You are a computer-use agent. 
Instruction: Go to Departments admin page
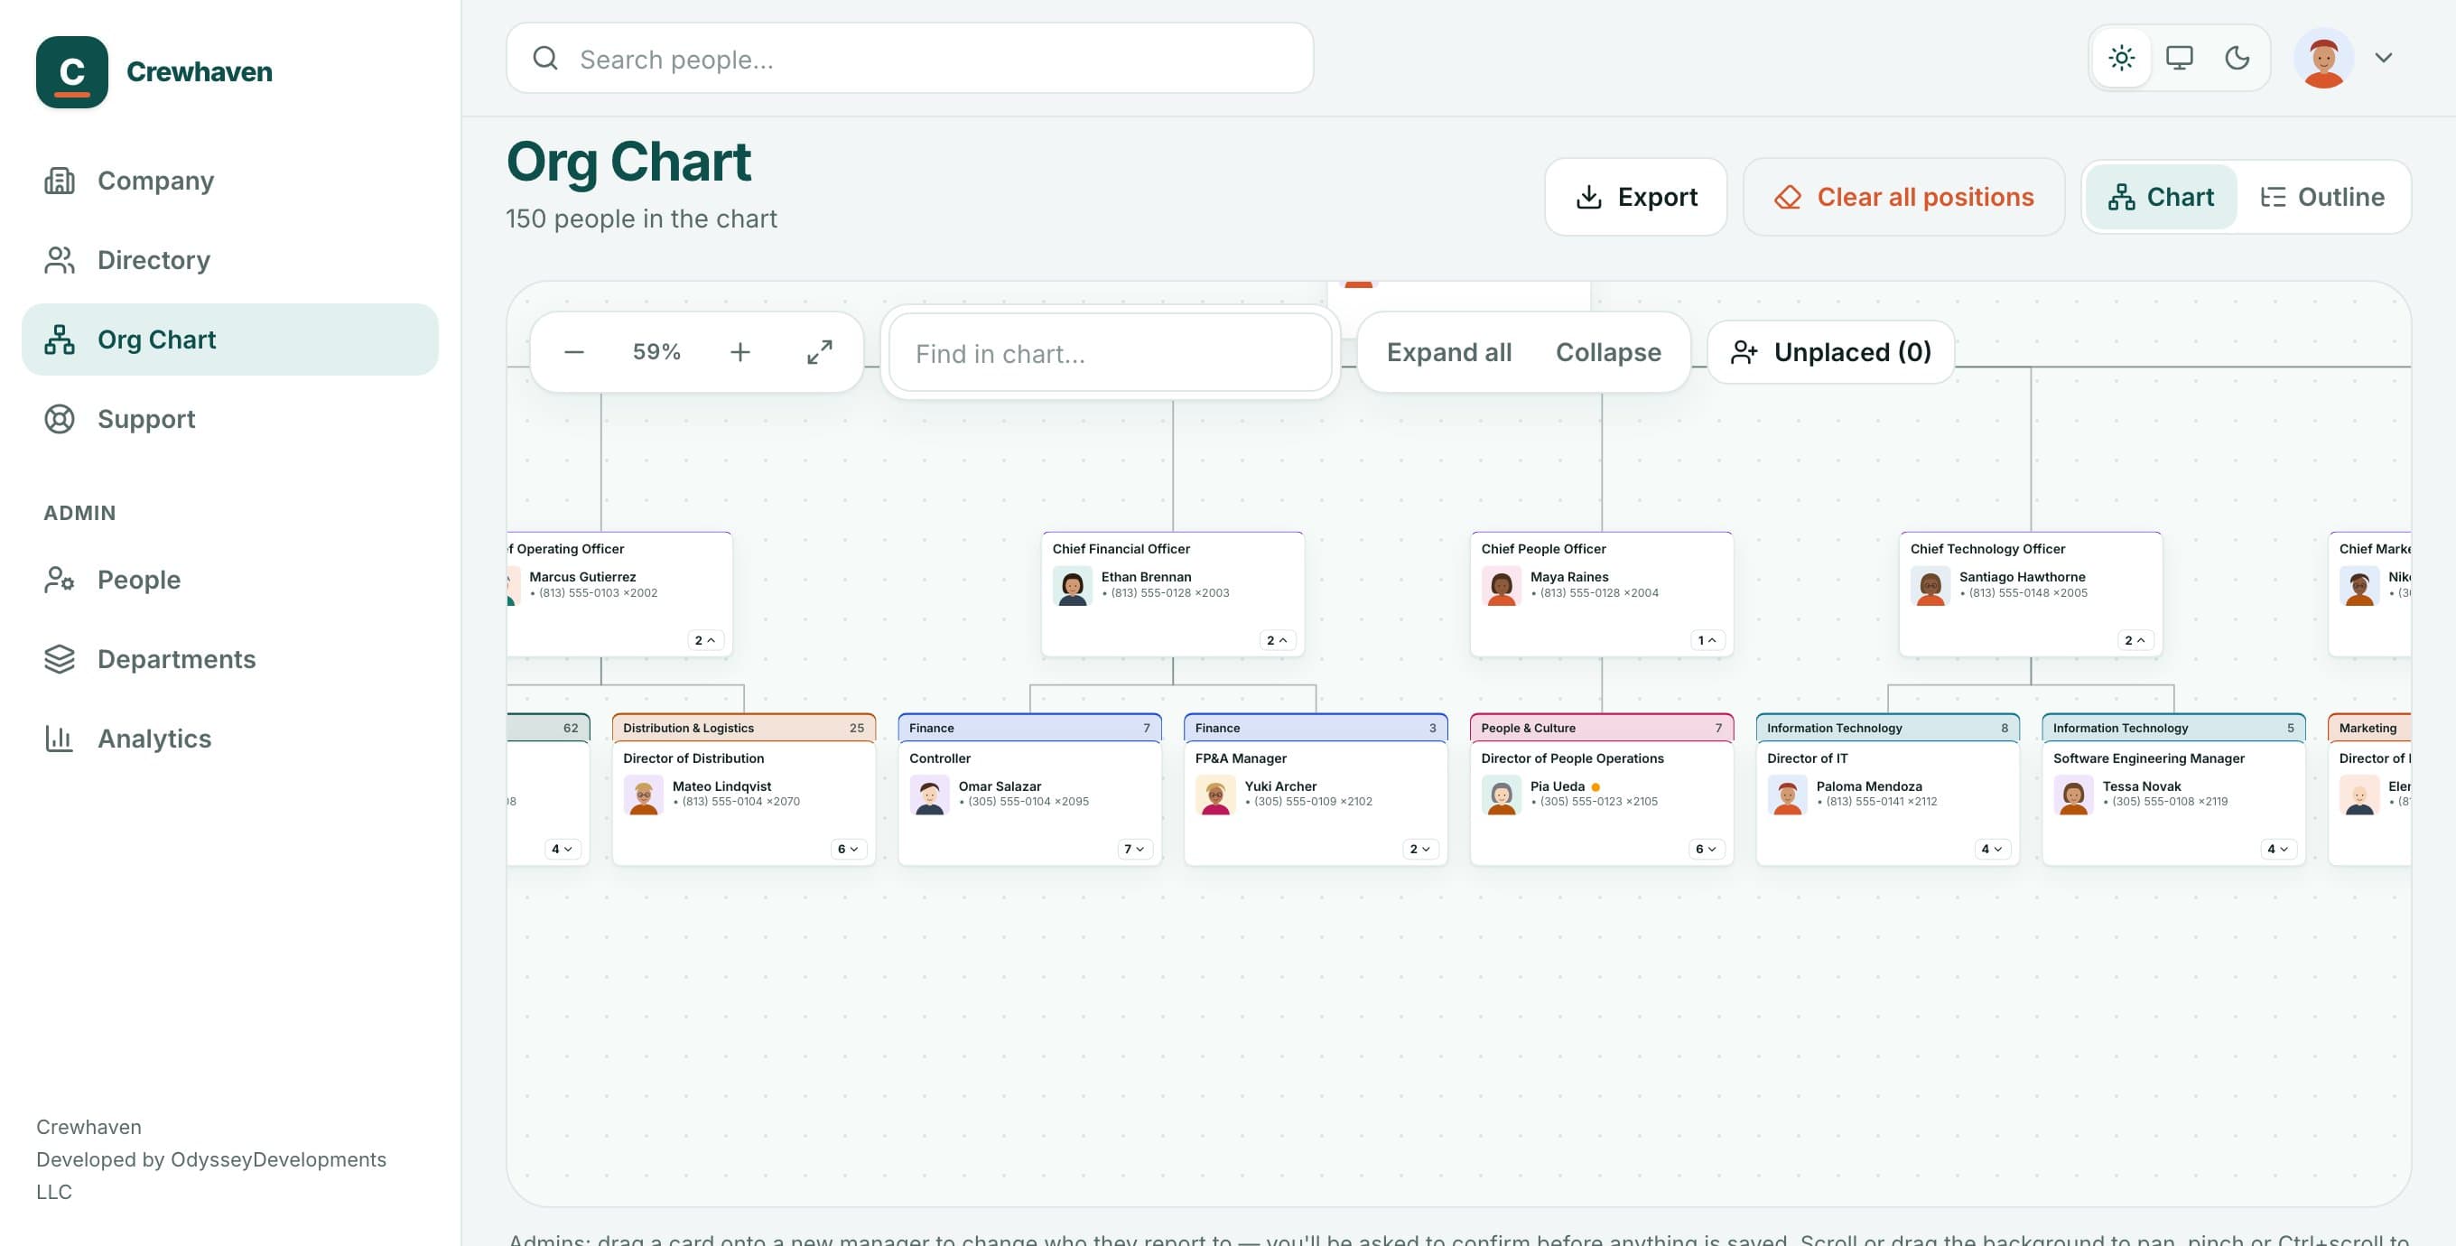click(x=229, y=659)
